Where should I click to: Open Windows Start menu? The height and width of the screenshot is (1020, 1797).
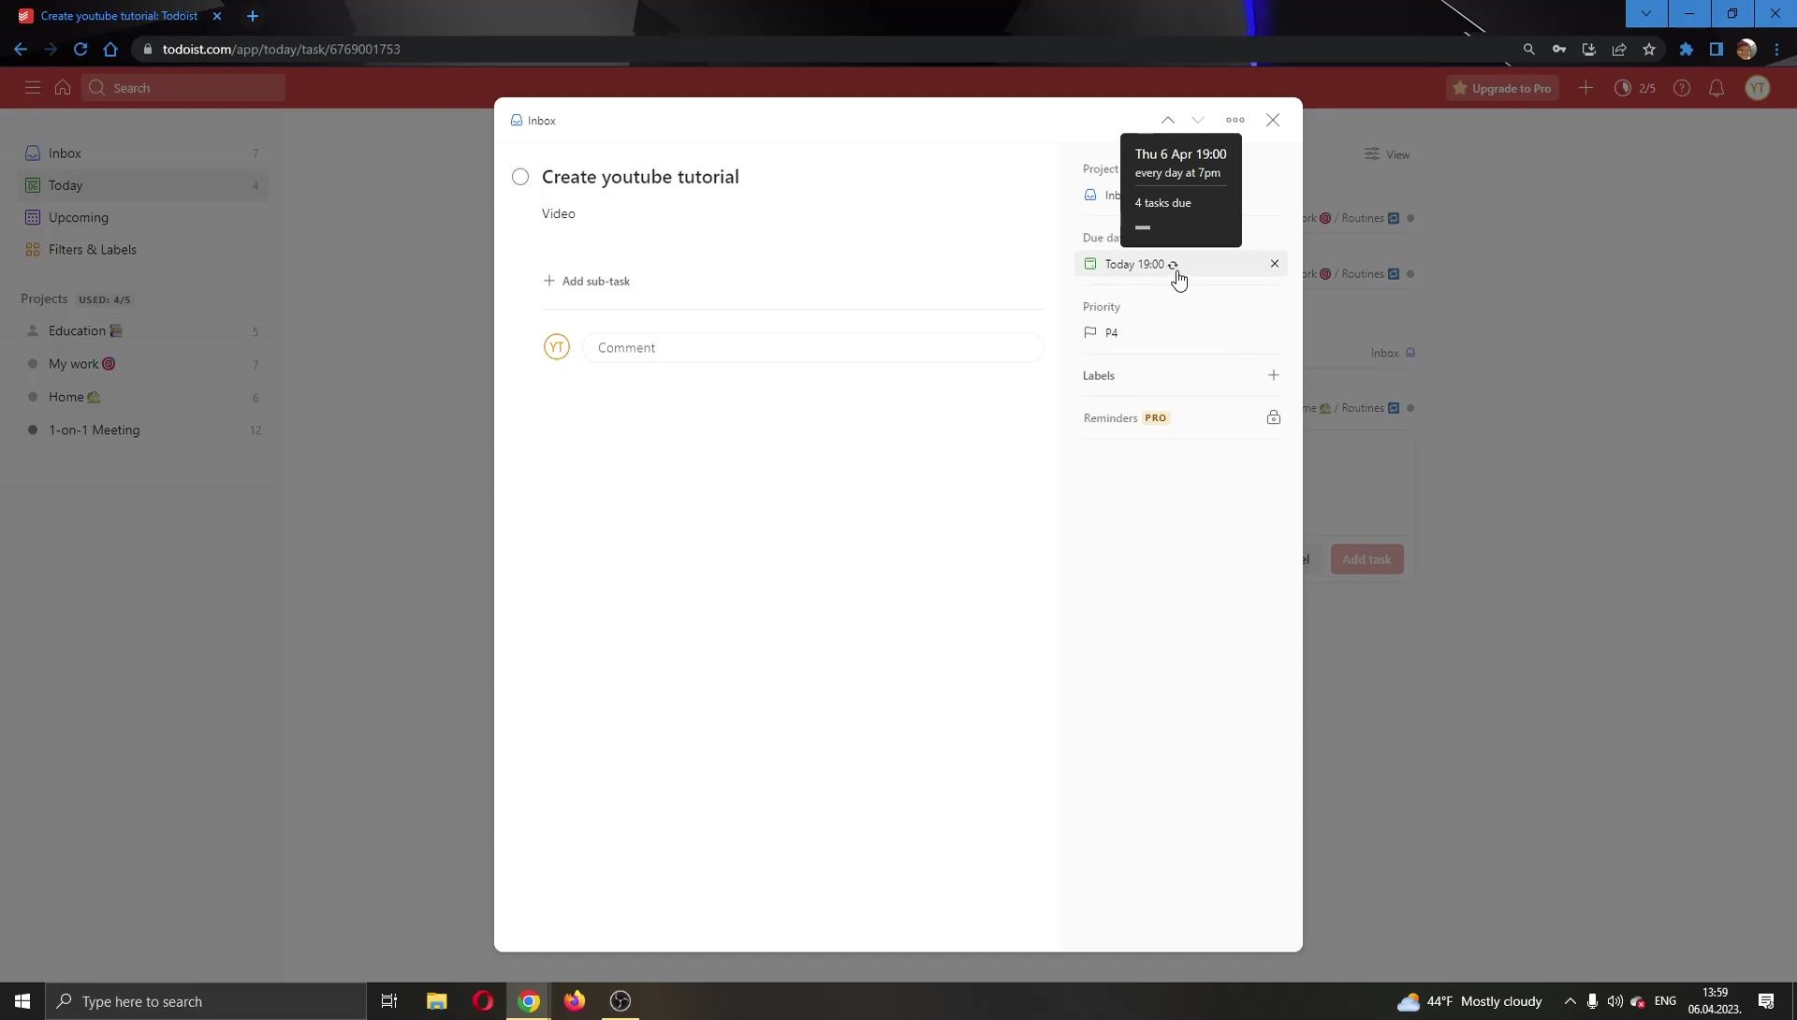[x=22, y=1001]
